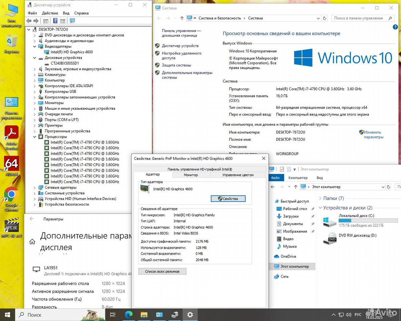This screenshot has width=401, height=321.
Task: Click Back arrow in Device Manager toolbar
Action: (29, 21)
